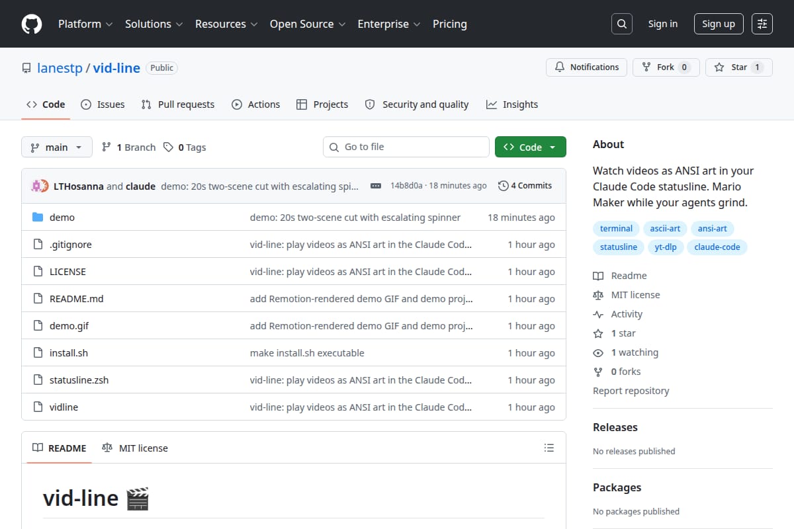Click the Report repository link

tap(631, 391)
